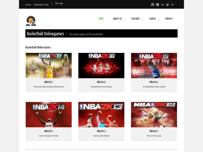Open the NBA2K14 title link

point(48,131)
